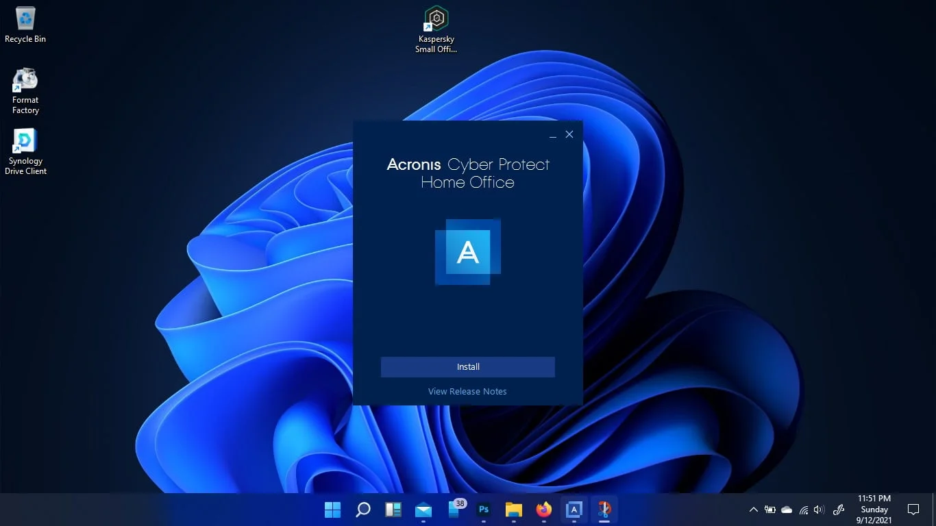This screenshot has width=936, height=526.
Task: Select the Recycle Bin desktop icon
Action: click(x=25, y=25)
